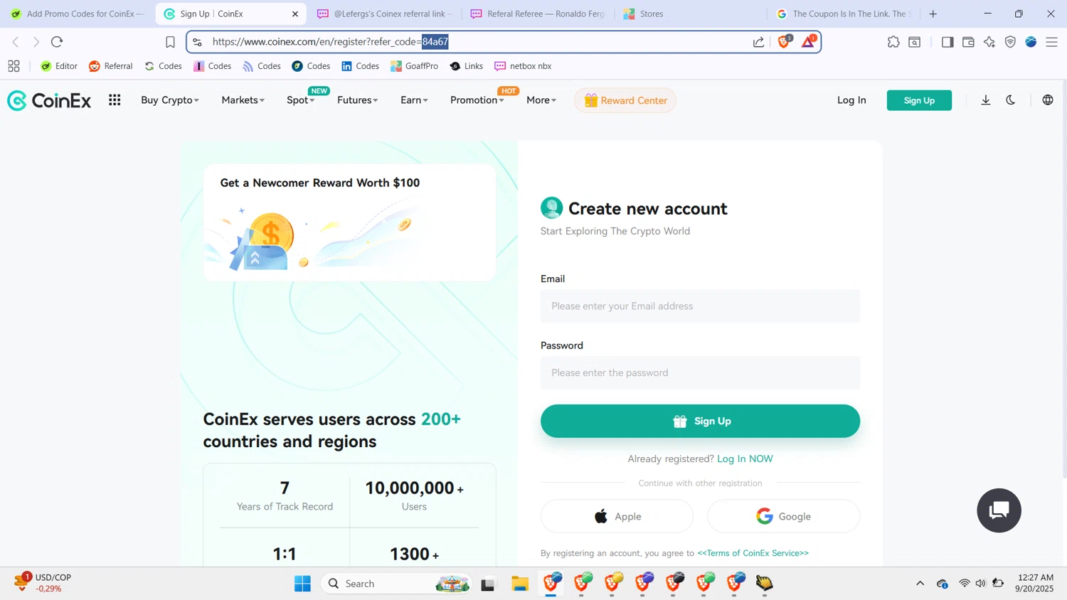Open the CoinEx apps grid menu

[x=115, y=100]
